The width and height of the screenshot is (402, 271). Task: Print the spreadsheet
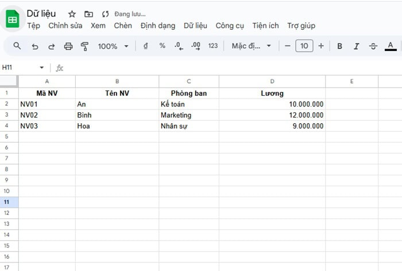pyautogui.click(x=68, y=46)
